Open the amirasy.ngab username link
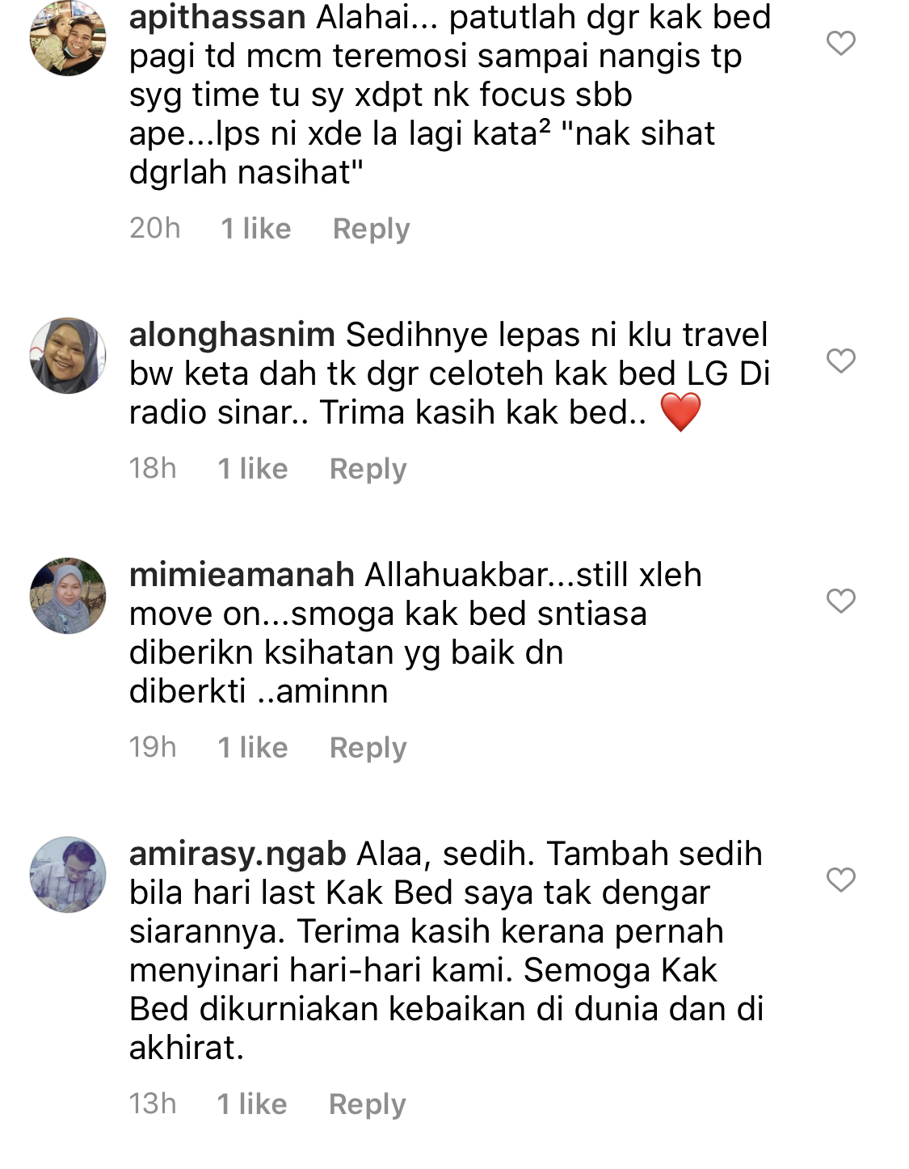This screenshot has width=909, height=1169. pyautogui.click(x=238, y=855)
